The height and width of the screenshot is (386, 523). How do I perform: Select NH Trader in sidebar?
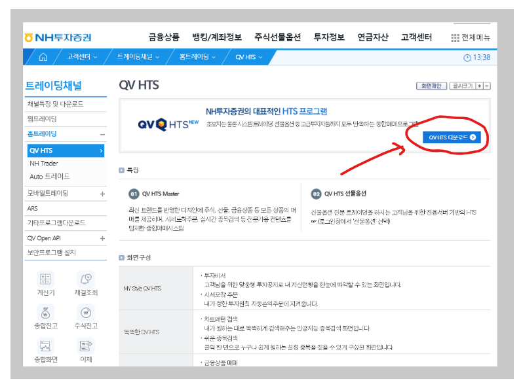(x=44, y=164)
